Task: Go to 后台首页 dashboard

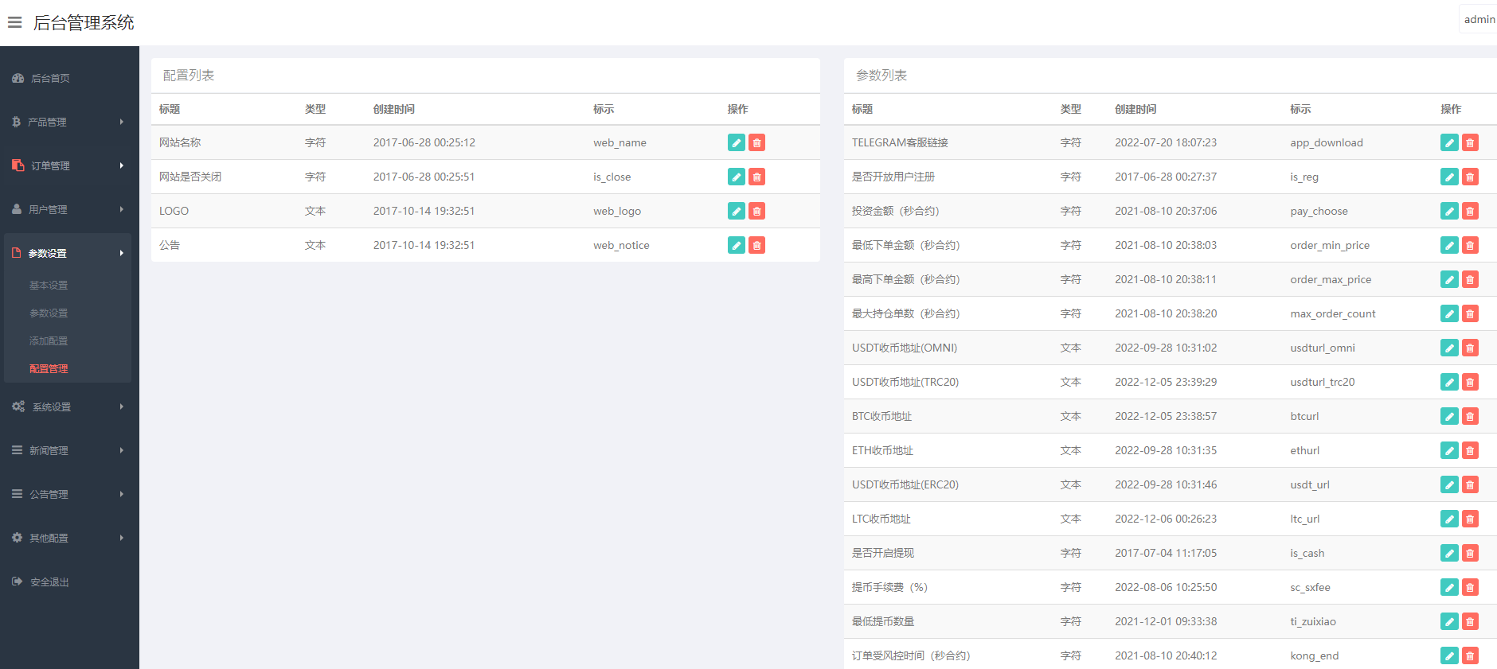Action: 50,78
